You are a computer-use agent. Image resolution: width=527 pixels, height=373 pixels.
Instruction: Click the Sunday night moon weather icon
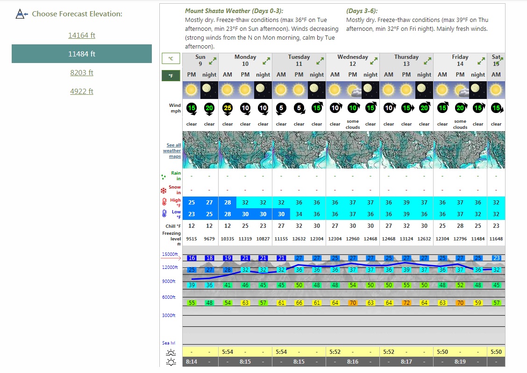click(209, 90)
